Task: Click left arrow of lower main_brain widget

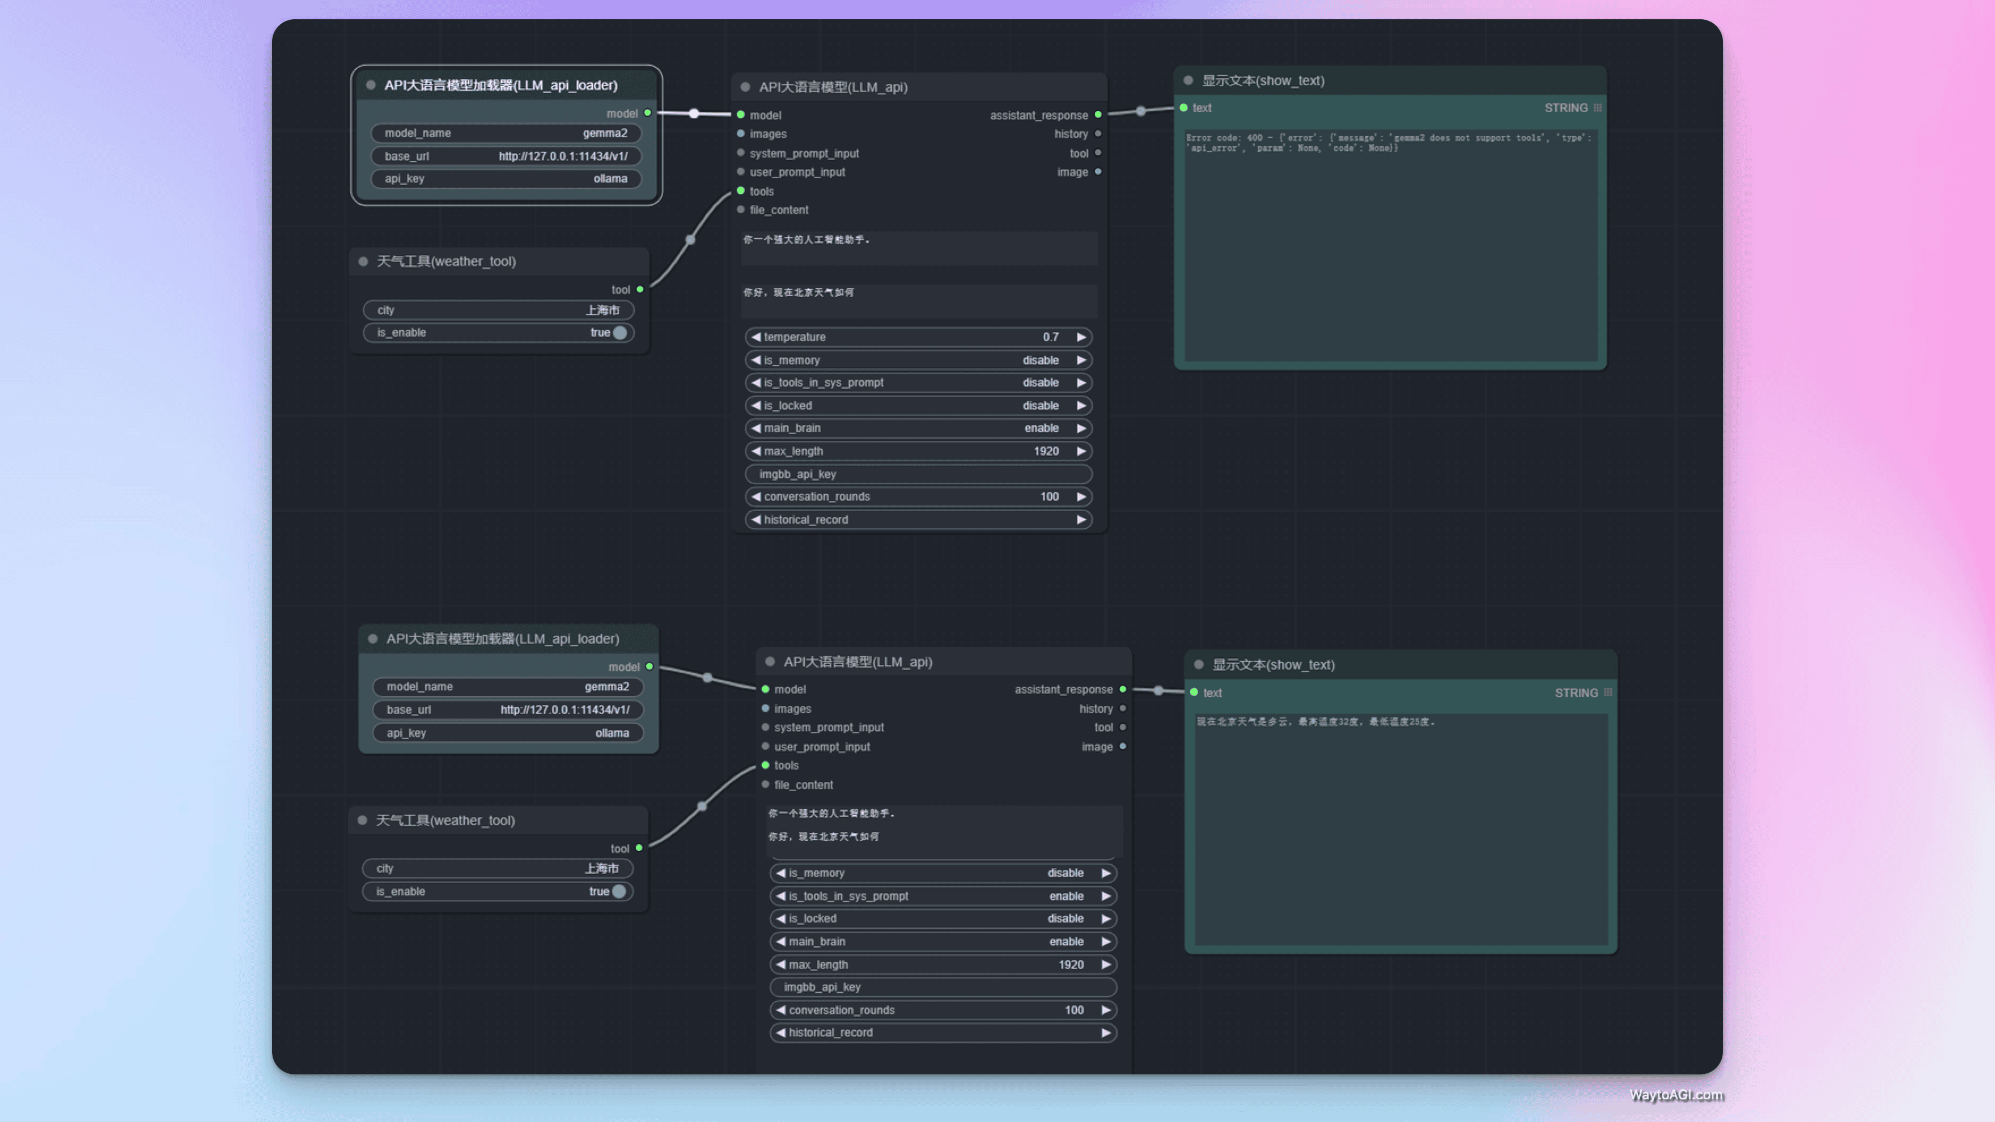Action: tap(780, 942)
